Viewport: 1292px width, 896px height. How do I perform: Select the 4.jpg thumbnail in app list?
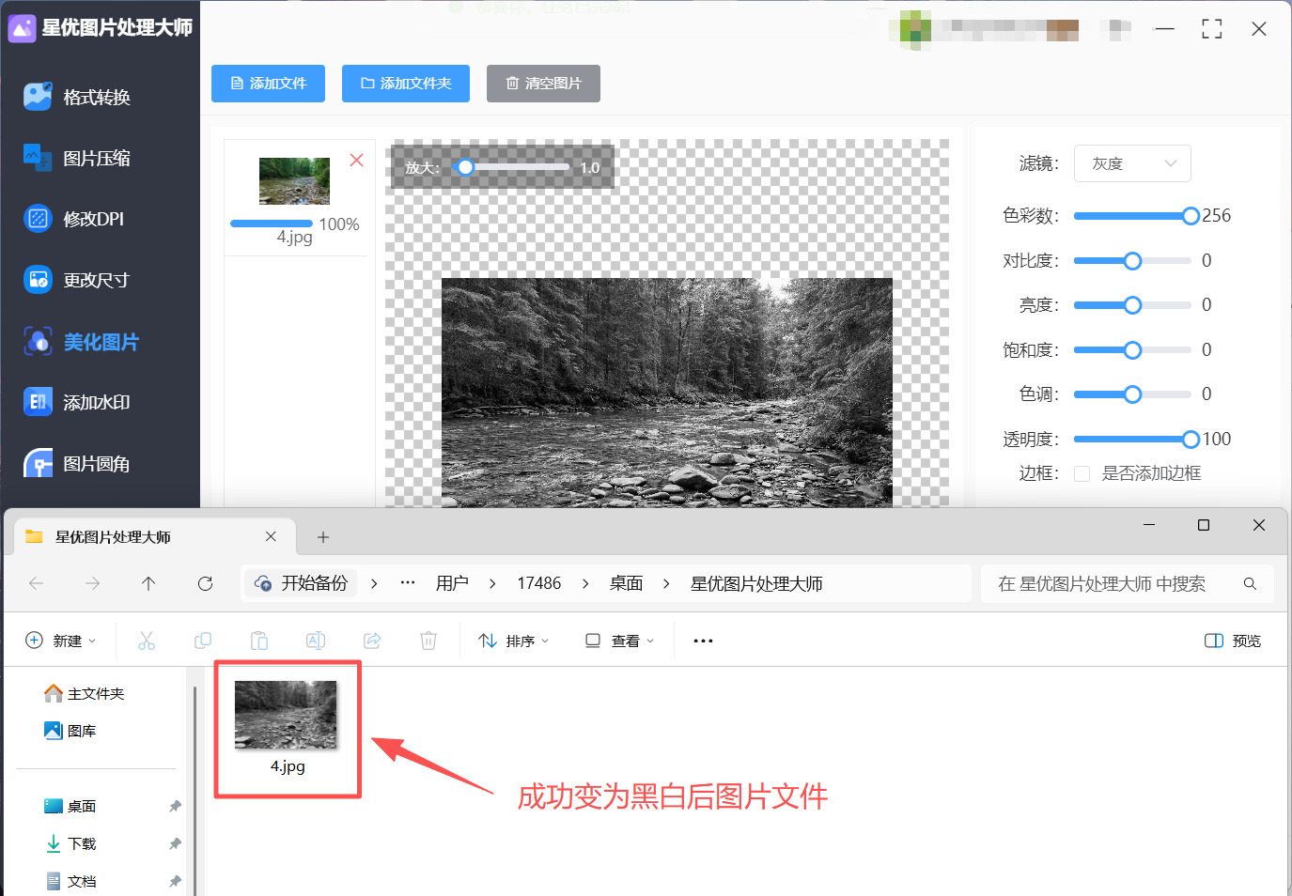tap(294, 181)
